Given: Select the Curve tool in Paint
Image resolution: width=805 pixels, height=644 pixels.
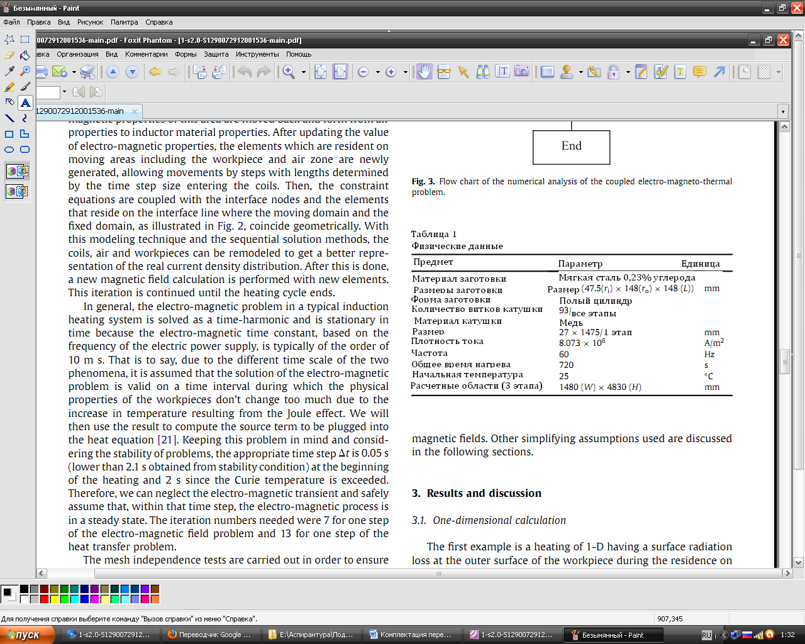Looking at the screenshot, I should point(25,118).
